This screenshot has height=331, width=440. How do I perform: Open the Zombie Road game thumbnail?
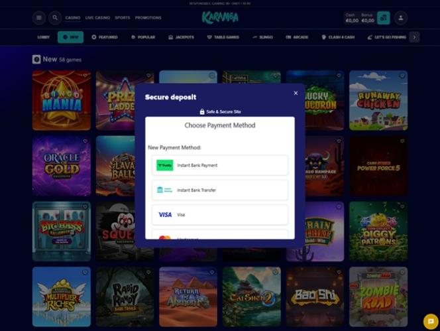(378, 297)
